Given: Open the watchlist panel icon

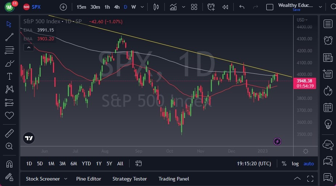Looking at the screenshot, I should 328,24.
